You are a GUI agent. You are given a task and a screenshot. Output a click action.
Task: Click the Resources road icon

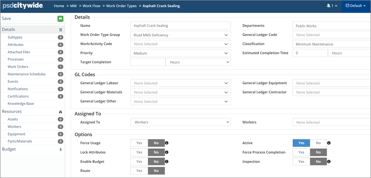click(61, 112)
